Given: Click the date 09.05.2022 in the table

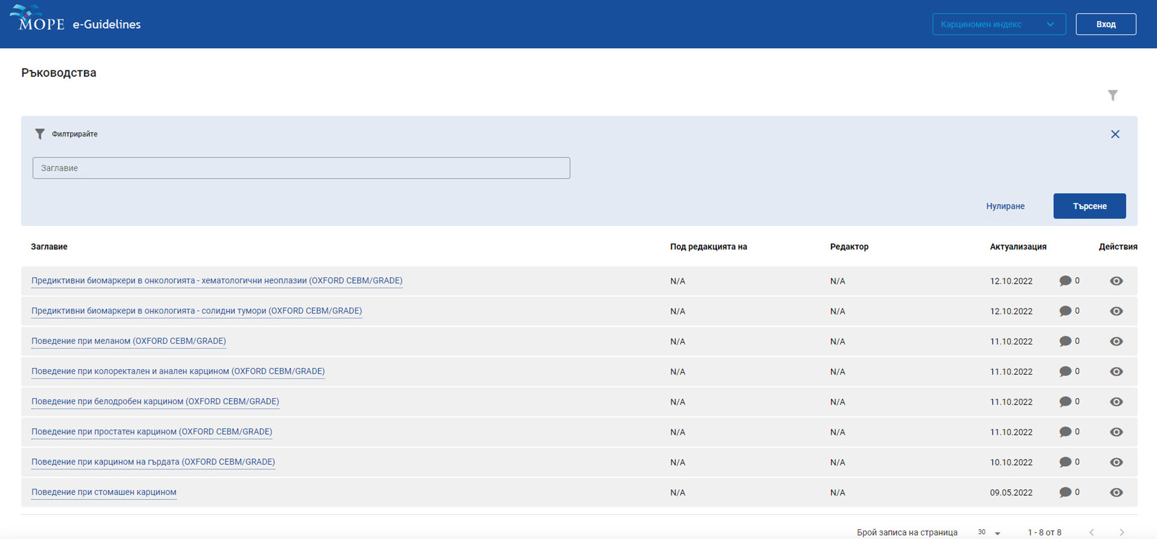Looking at the screenshot, I should pos(1011,493).
